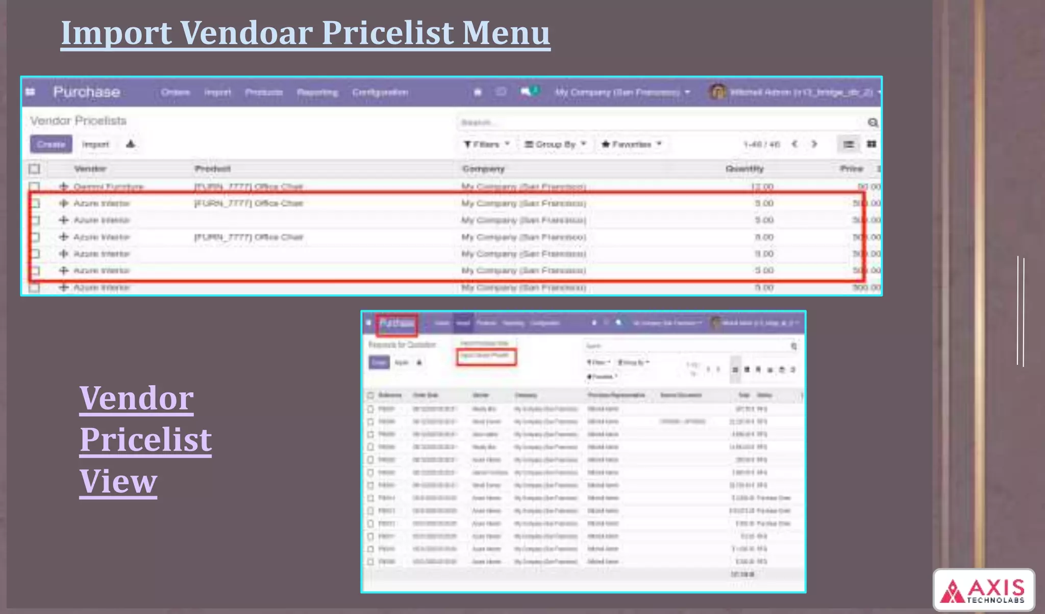Select graph view icon in lower screenshot
The image size is (1045, 614).
tap(770, 369)
